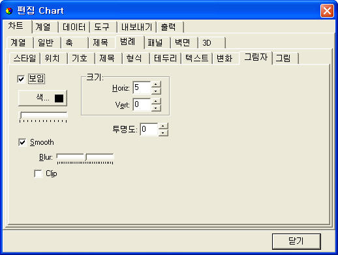Click the Vert size input field

(x=142, y=104)
